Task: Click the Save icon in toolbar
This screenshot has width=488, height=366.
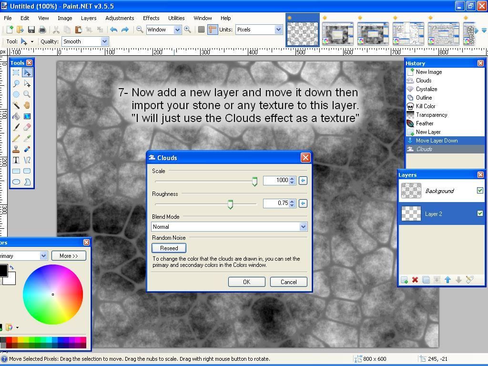Action: 31,30
